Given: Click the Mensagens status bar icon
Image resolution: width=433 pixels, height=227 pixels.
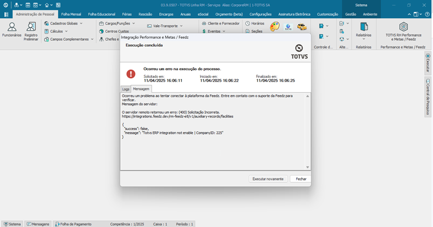Looking at the screenshot, I should pos(29,224).
